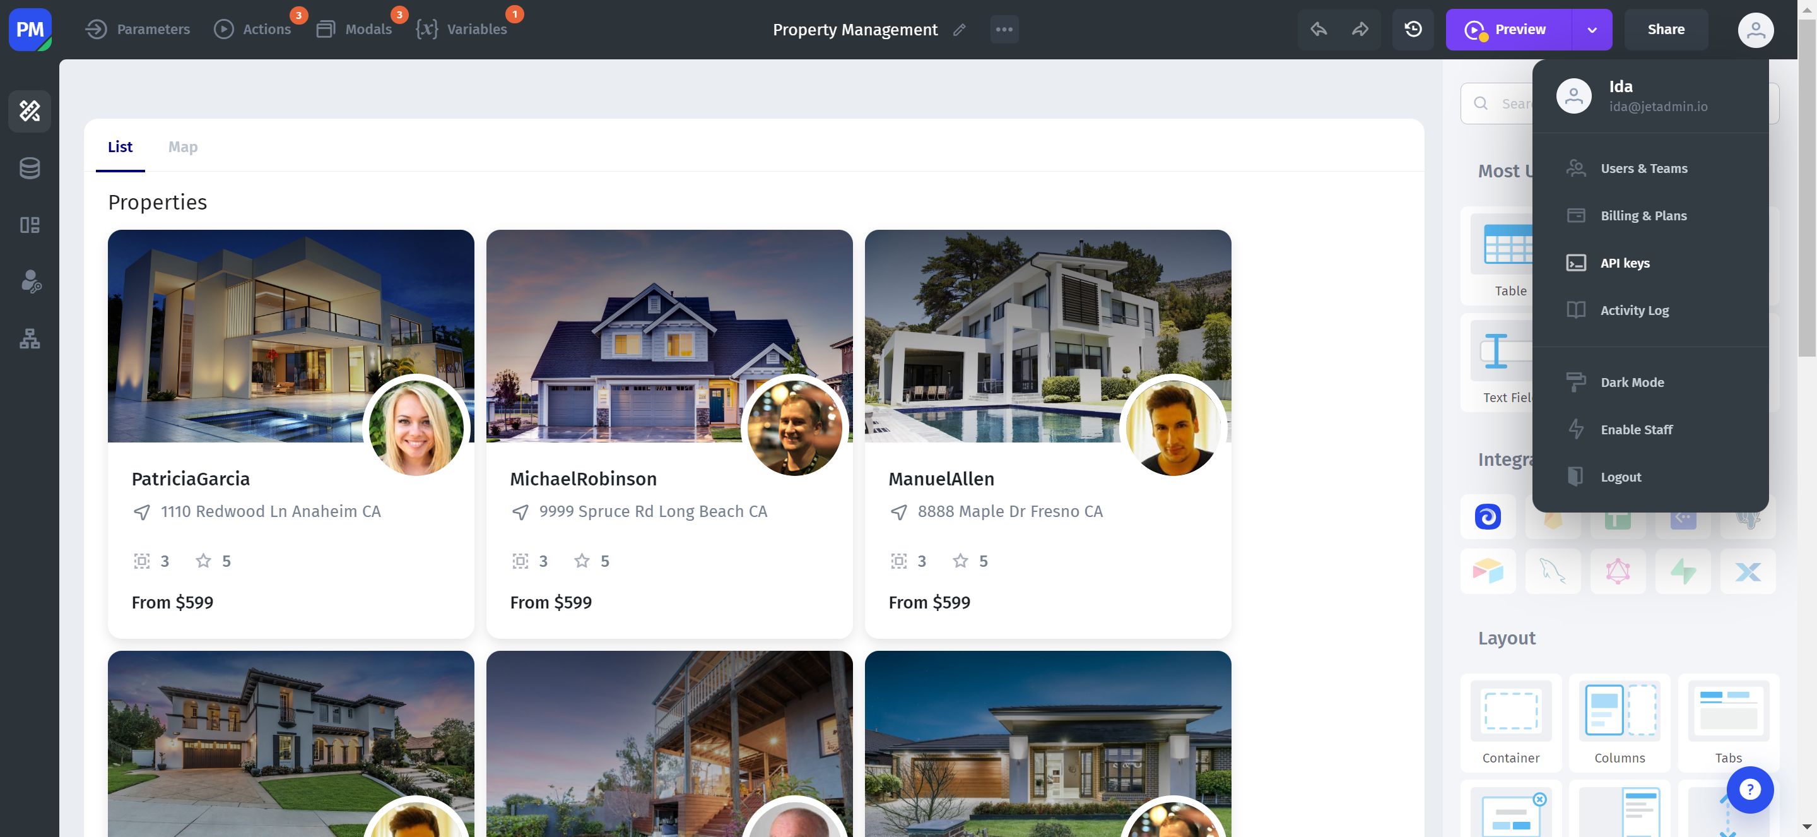
Task: Edit the Property Management title pencil icon
Action: pyautogui.click(x=958, y=30)
